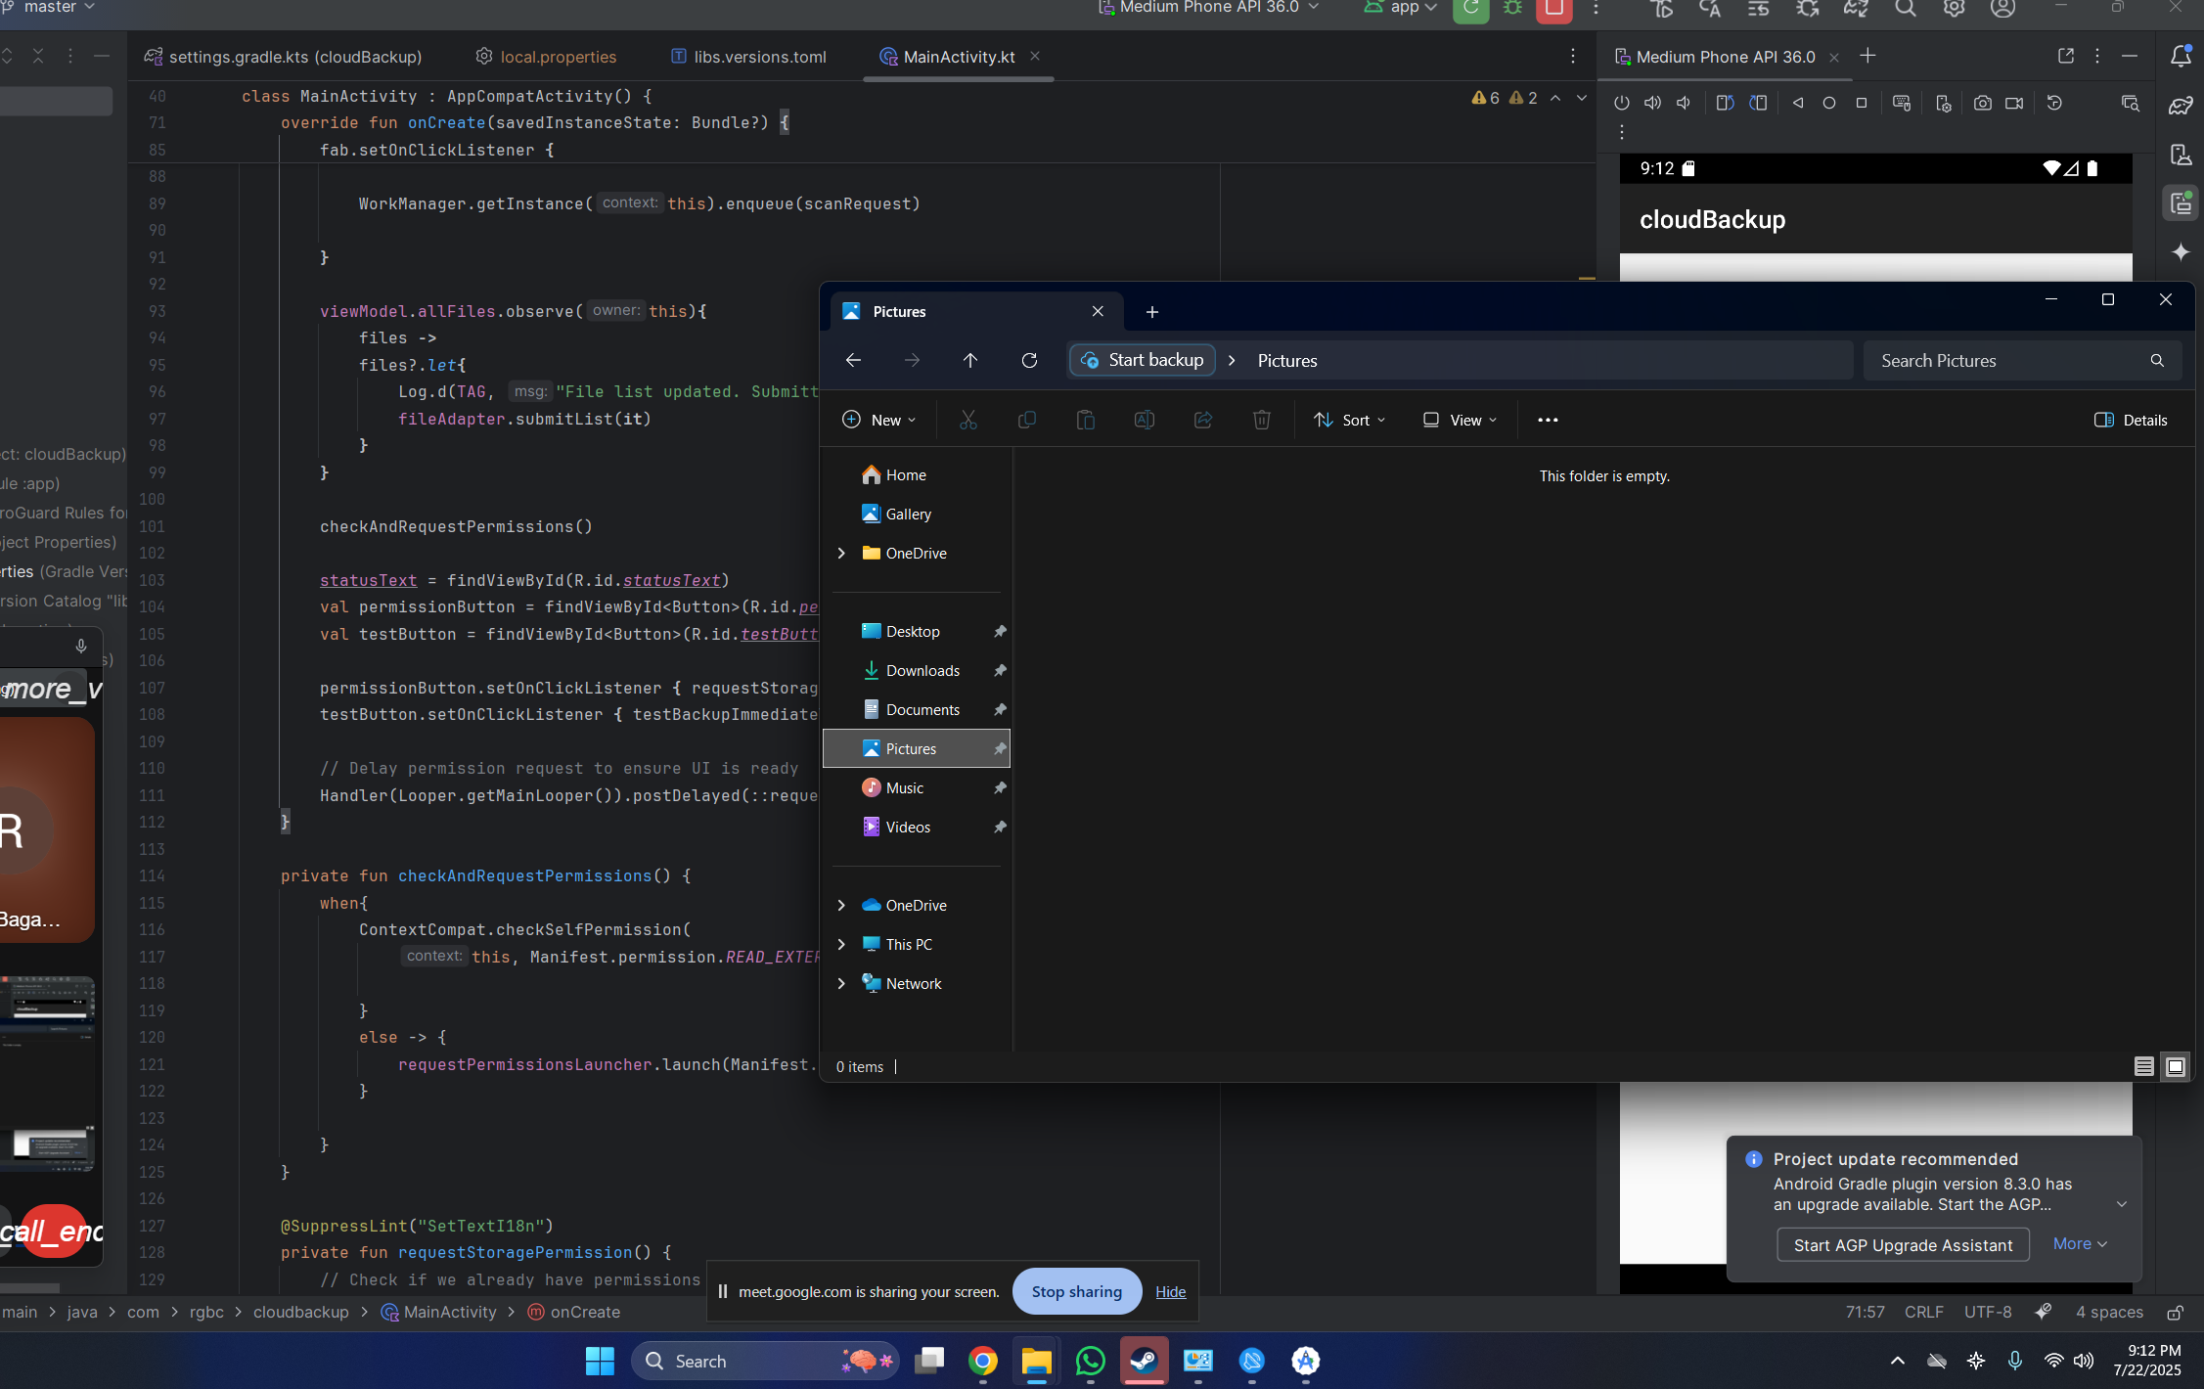
Task: Take an emulator screenshot with camera icon
Action: [1982, 103]
